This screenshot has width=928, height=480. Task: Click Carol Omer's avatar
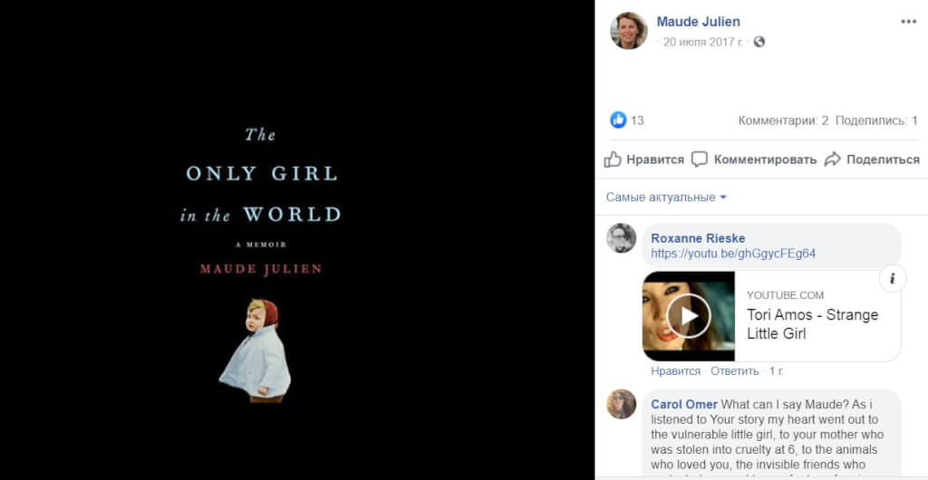click(x=622, y=404)
